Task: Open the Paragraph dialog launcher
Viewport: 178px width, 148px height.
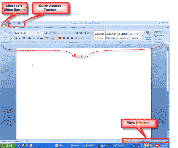Action: coord(91,42)
